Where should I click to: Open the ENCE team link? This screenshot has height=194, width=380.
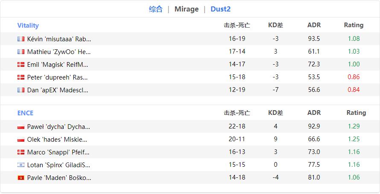pyautogui.click(x=25, y=113)
